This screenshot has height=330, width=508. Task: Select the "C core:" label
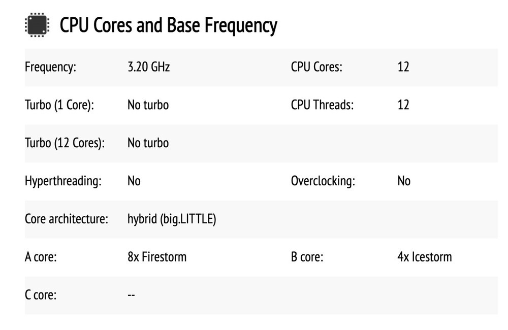click(41, 295)
